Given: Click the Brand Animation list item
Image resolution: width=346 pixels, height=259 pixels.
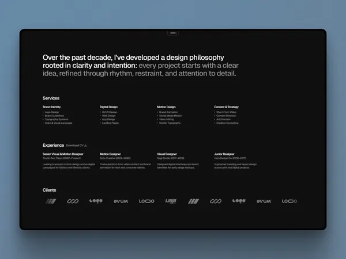Looking at the screenshot, I should pos(168,112).
